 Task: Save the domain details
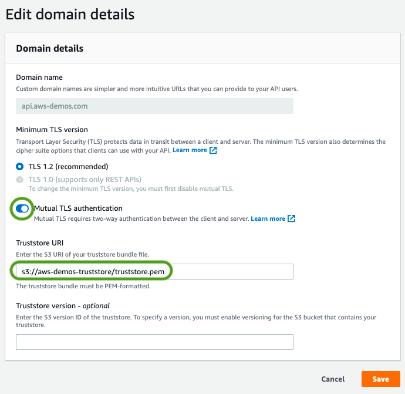pos(380,379)
